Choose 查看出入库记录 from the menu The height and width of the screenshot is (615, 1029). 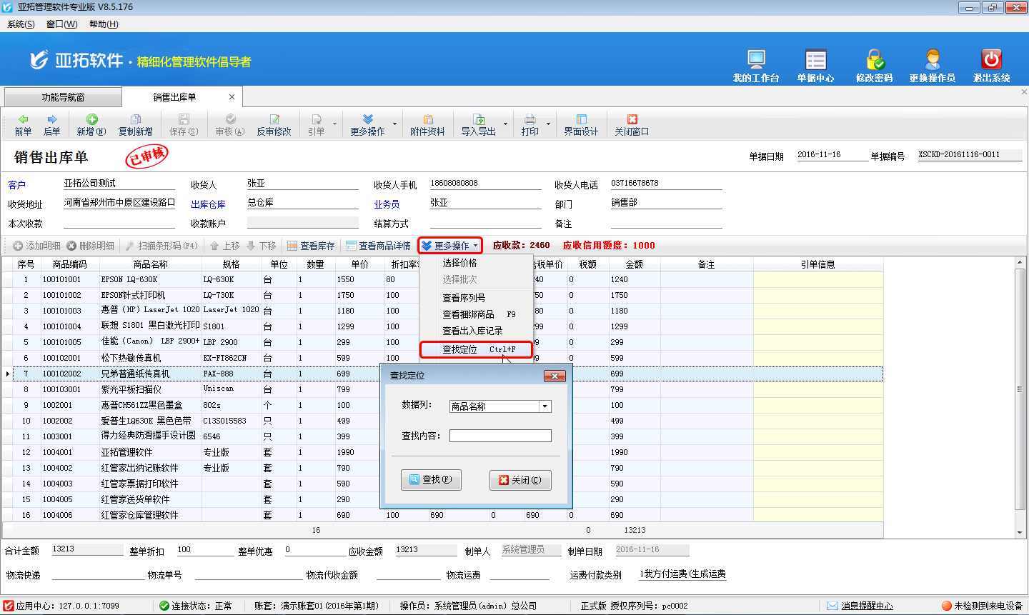(x=472, y=331)
